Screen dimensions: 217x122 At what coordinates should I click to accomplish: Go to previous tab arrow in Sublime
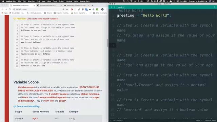click(112, 7)
